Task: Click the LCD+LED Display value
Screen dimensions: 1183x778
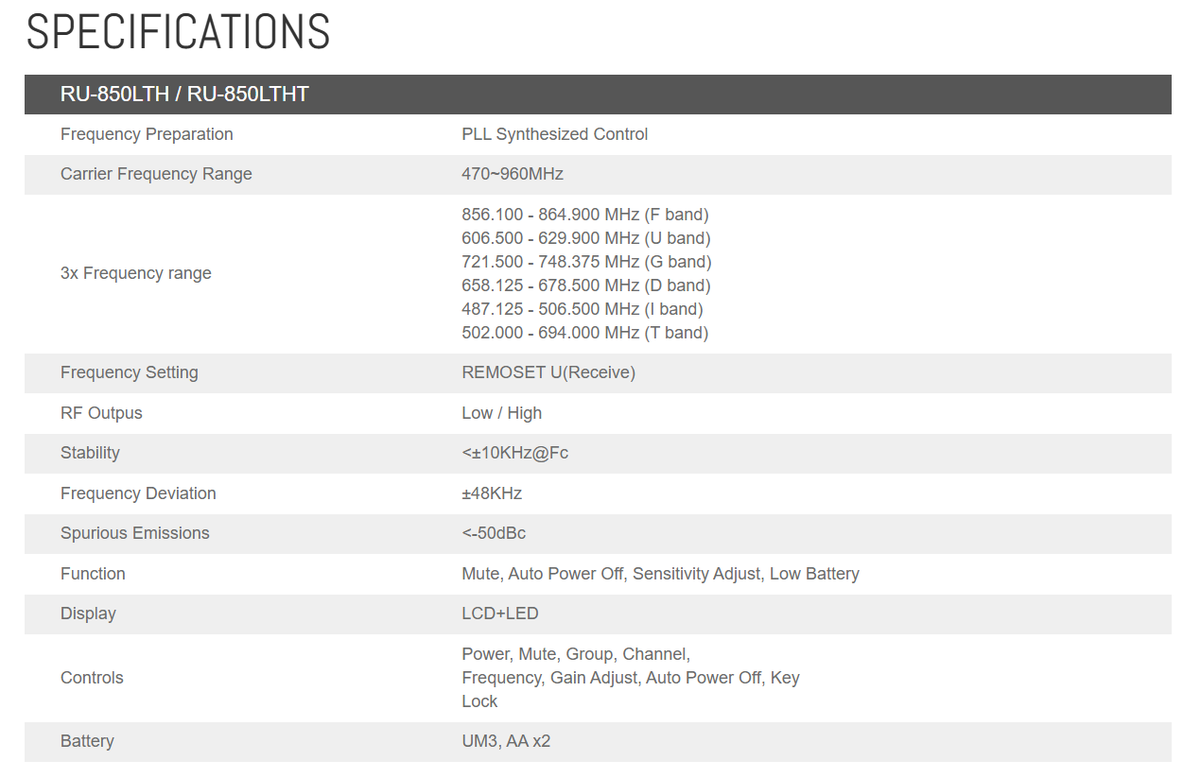Action: [x=499, y=614]
